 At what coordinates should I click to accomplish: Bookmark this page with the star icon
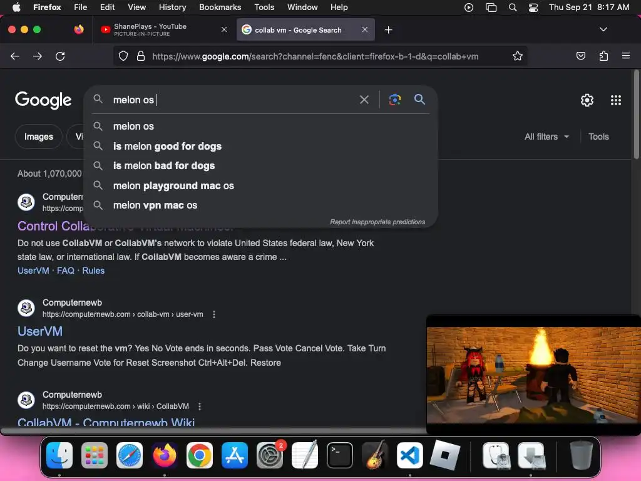click(518, 56)
